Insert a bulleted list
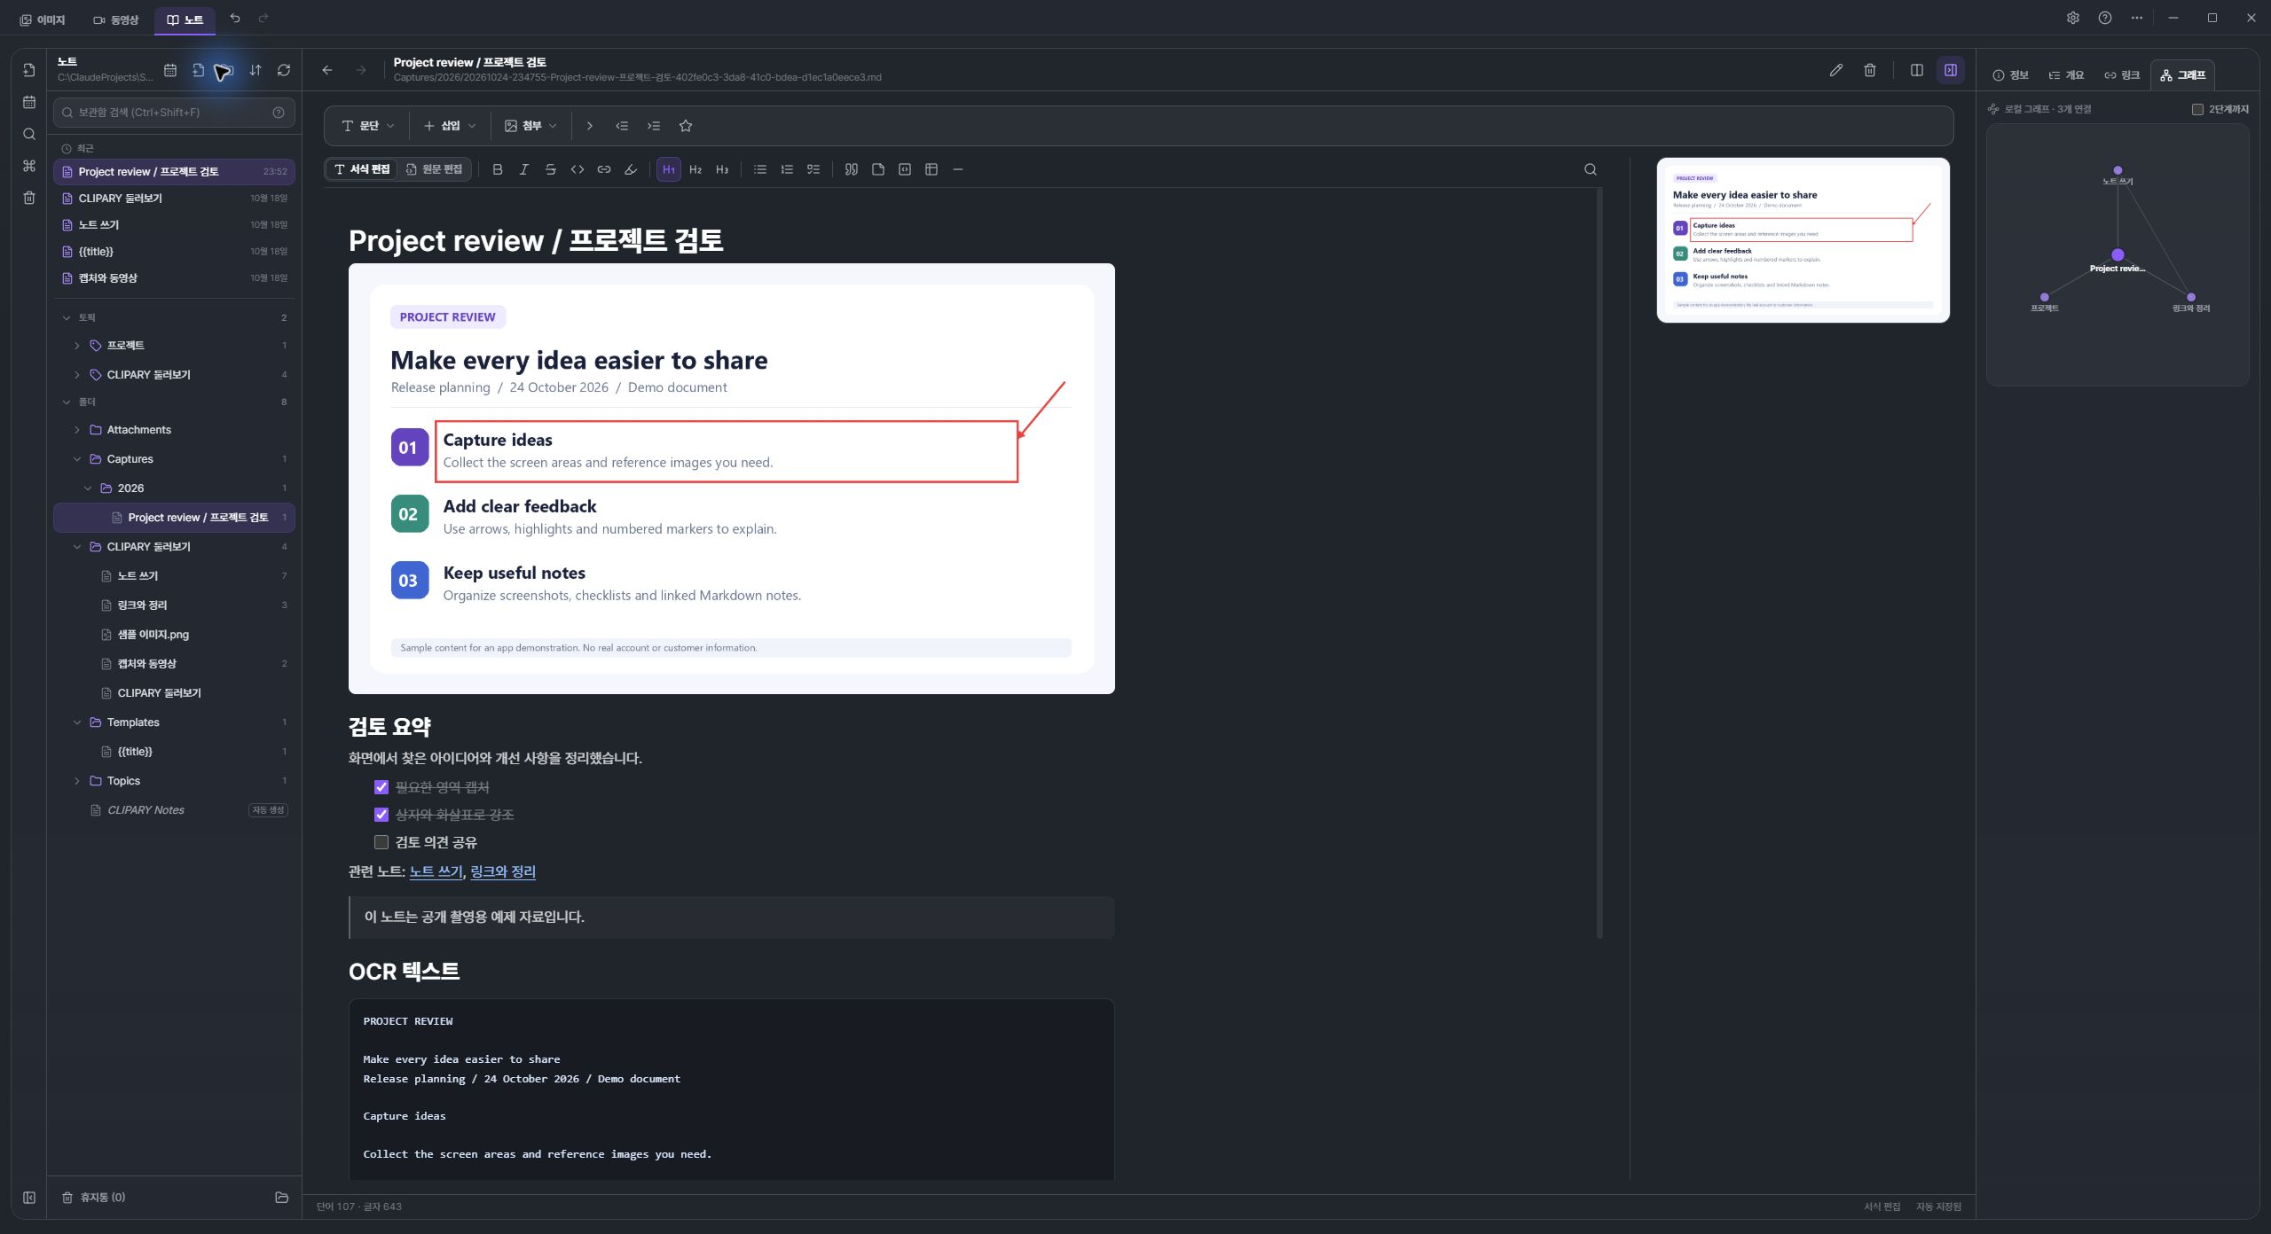 click(760, 169)
